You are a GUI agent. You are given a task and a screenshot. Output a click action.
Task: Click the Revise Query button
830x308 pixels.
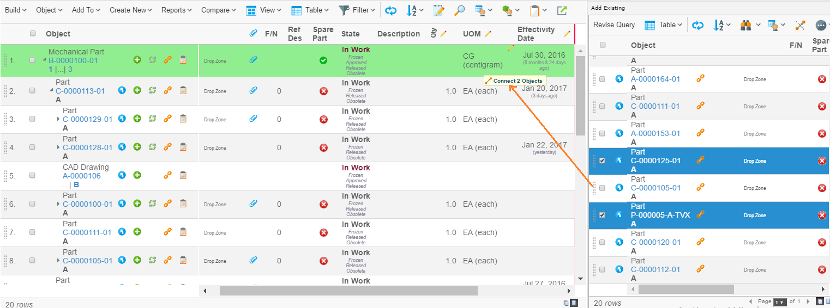(614, 25)
